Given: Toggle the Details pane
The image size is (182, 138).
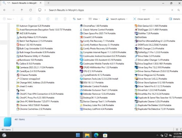Looking at the screenshot, I should pyautogui.click(x=174, y=19).
